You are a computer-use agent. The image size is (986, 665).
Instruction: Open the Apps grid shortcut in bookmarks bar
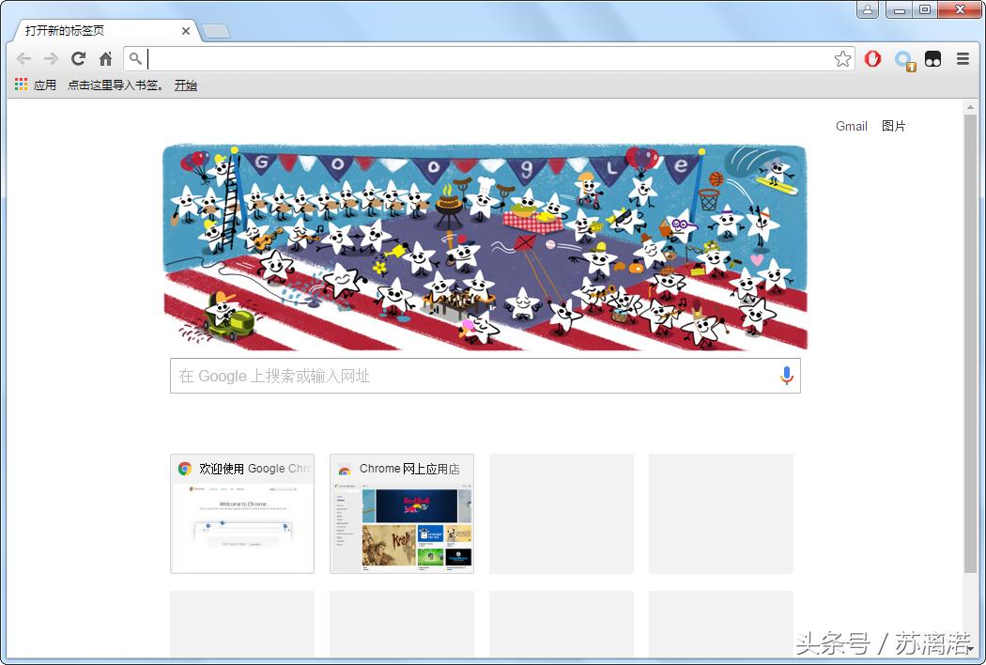click(x=36, y=85)
